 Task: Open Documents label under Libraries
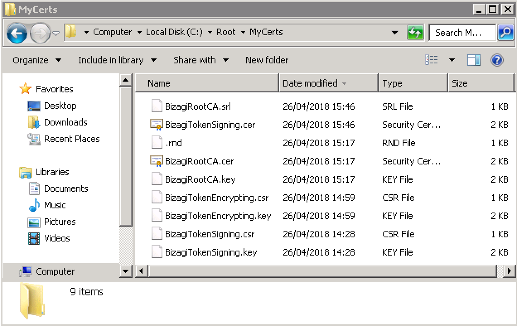point(66,188)
